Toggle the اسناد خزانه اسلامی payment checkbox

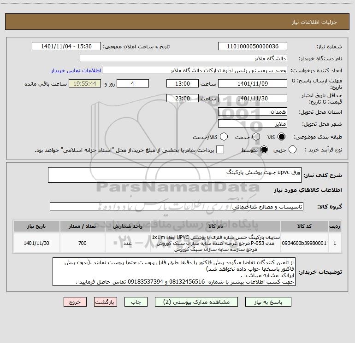220,150
